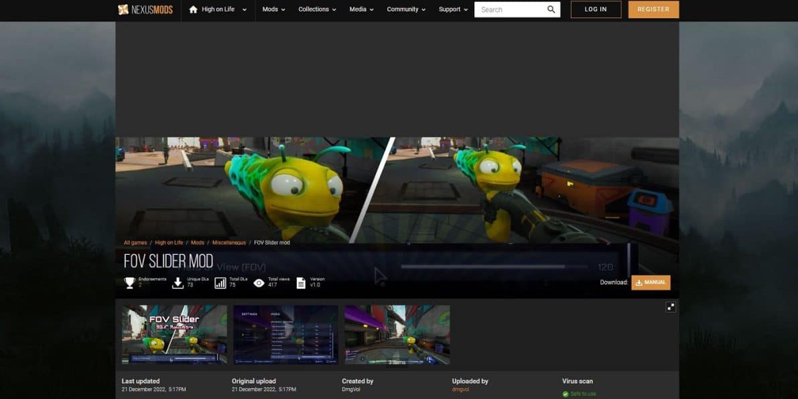The height and width of the screenshot is (399, 798).
Task: Click the search magnifier icon
Action: tap(551, 9)
